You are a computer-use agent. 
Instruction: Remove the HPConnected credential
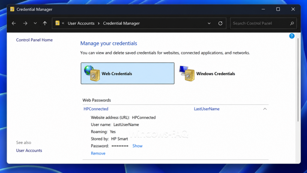pos(98,153)
